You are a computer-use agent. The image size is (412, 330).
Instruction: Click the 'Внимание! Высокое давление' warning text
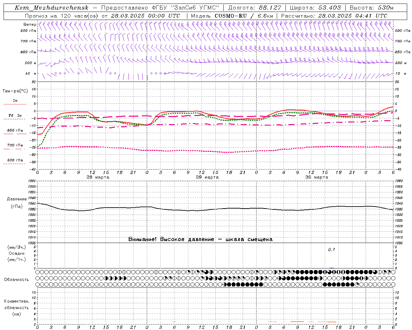coord(171,239)
